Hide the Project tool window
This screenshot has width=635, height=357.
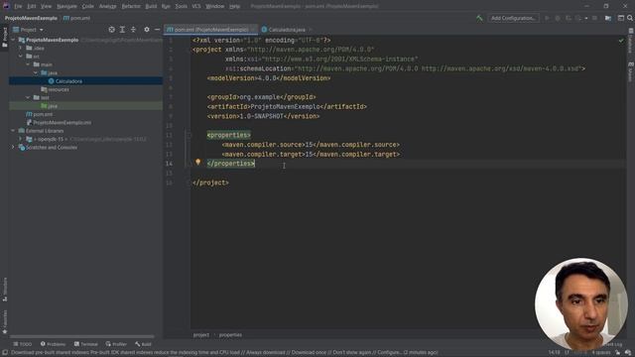tap(157, 30)
